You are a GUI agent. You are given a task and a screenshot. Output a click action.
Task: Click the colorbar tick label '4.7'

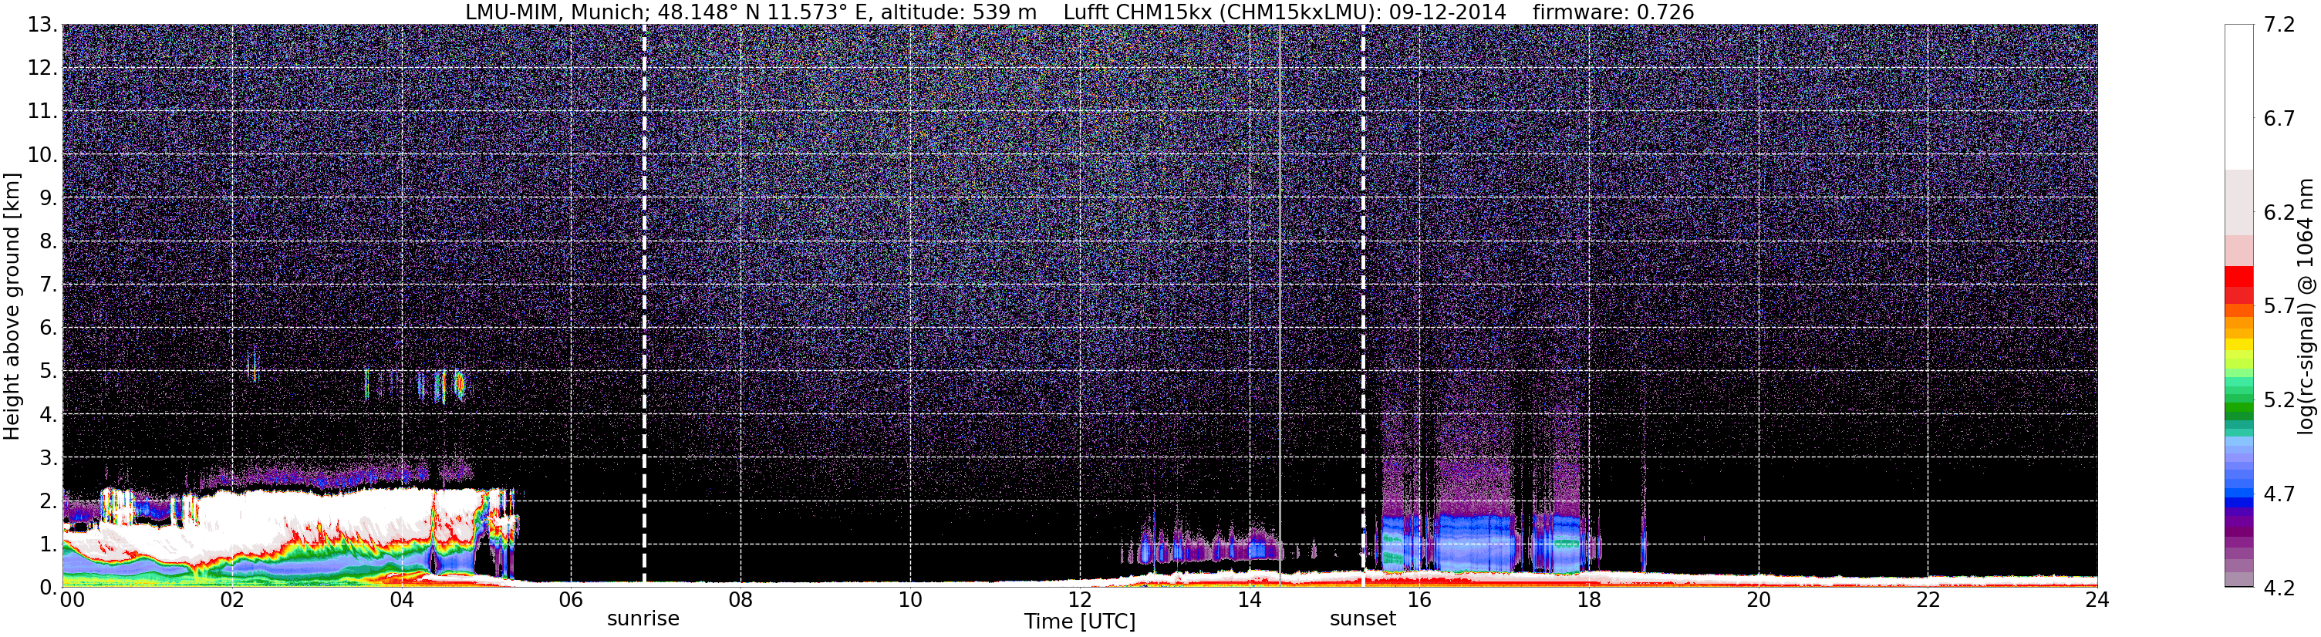pyautogui.click(x=2279, y=494)
